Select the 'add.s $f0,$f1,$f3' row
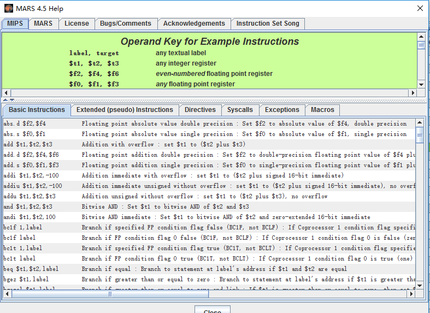The image size is (430, 313). tap(209, 166)
